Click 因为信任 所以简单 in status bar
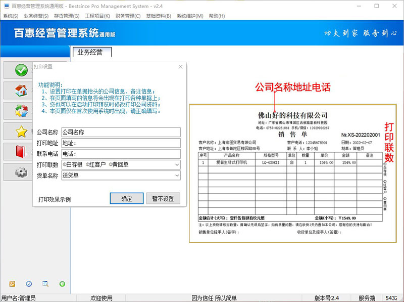Viewport: 404px width, 302px height. coord(214,298)
